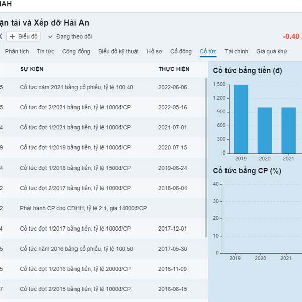
Task: Click the SỰ KIỆN column header
Action: point(32,69)
